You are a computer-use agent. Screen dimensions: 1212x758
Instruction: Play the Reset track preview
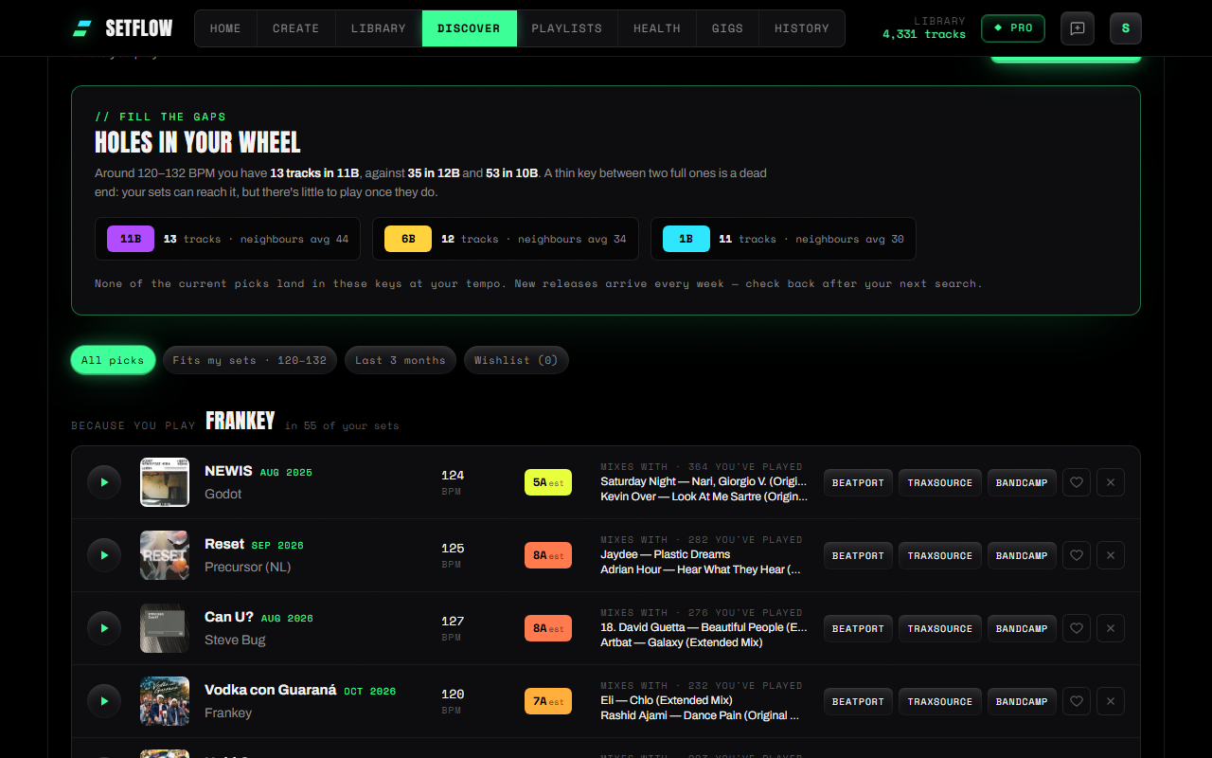coord(104,555)
